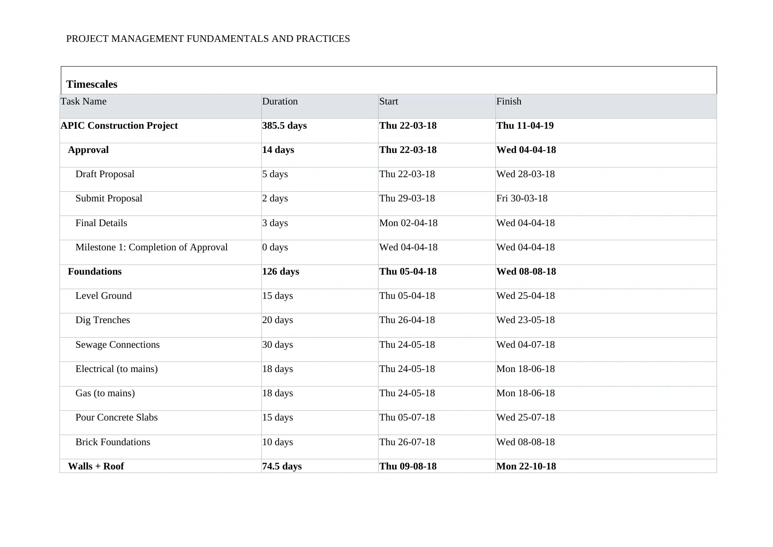Select the 'Submit Proposal' task
This screenshot has height=547, width=773.
point(109,198)
